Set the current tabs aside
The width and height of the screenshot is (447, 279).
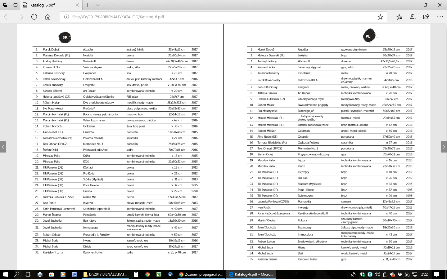(x=15, y=5)
